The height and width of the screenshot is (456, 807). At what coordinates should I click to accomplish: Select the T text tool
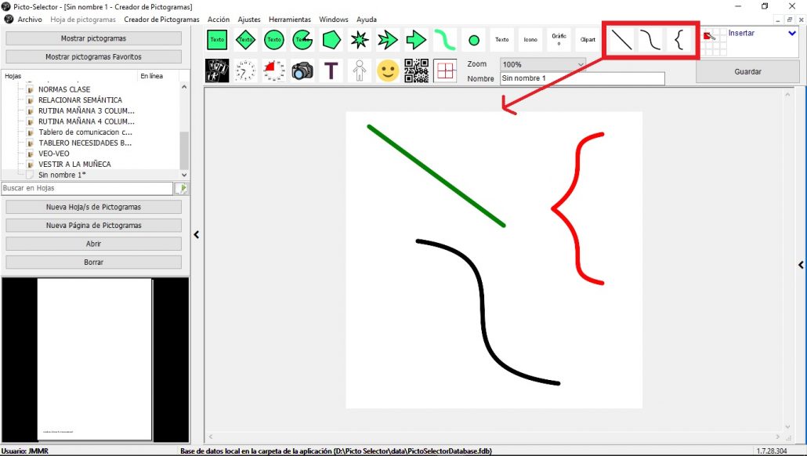[331, 71]
